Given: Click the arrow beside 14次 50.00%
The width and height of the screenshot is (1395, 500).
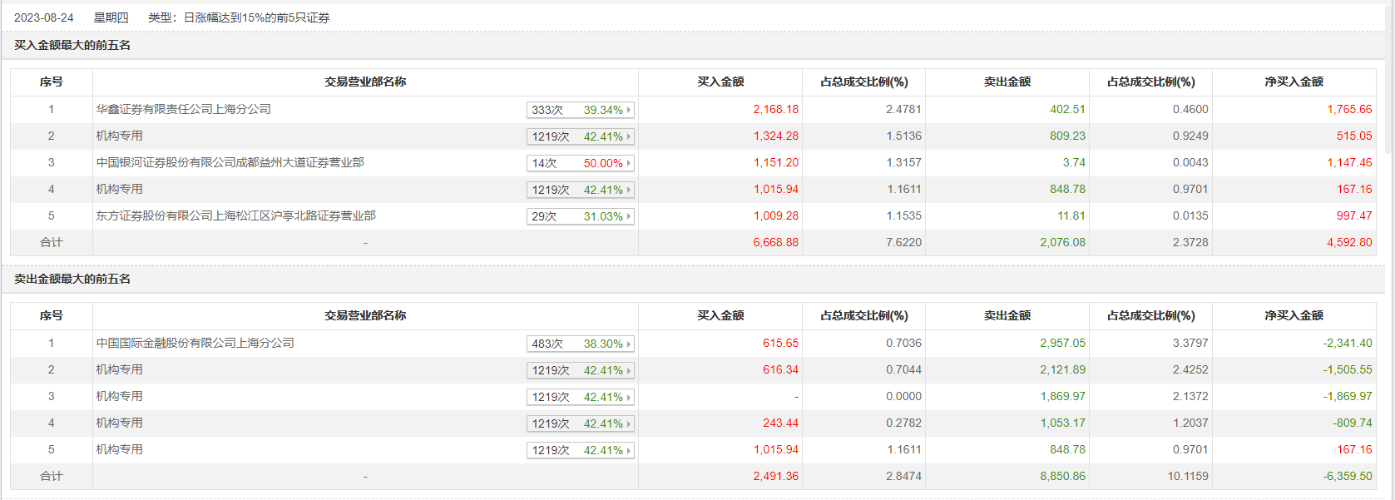Looking at the screenshot, I should (629, 163).
